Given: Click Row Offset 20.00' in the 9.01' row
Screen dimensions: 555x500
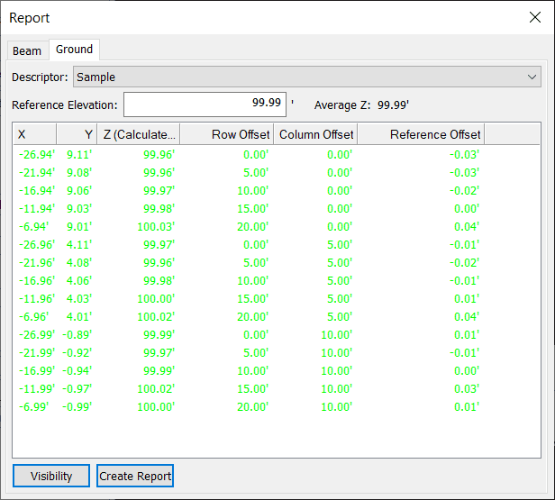Looking at the screenshot, I should (x=253, y=226).
